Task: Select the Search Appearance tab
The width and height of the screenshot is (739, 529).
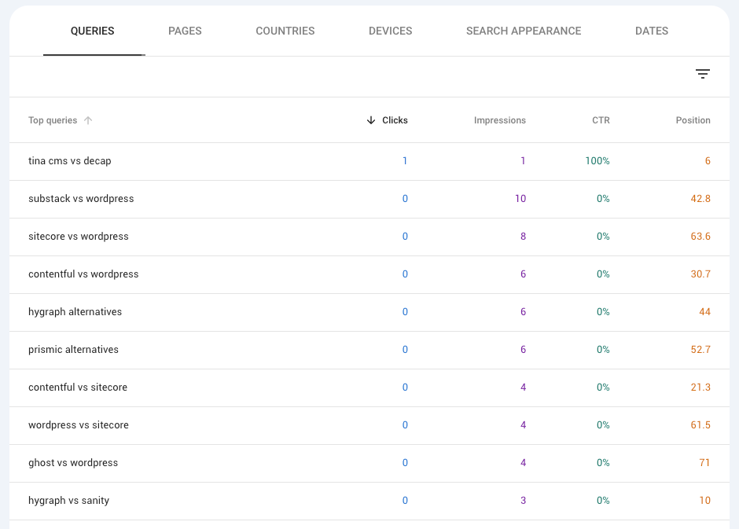Action: click(x=524, y=31)
